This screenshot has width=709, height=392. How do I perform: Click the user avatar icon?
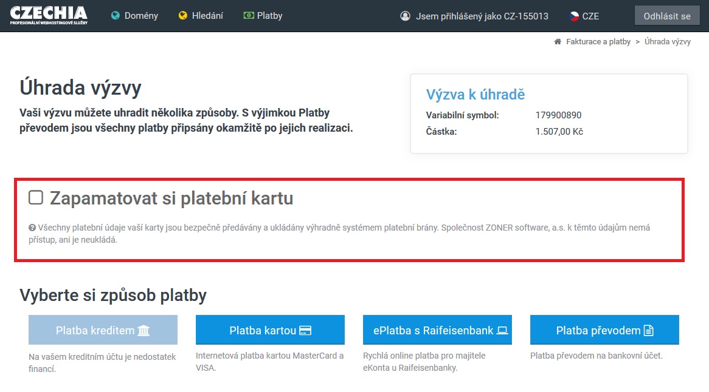(x=406, y=16)
